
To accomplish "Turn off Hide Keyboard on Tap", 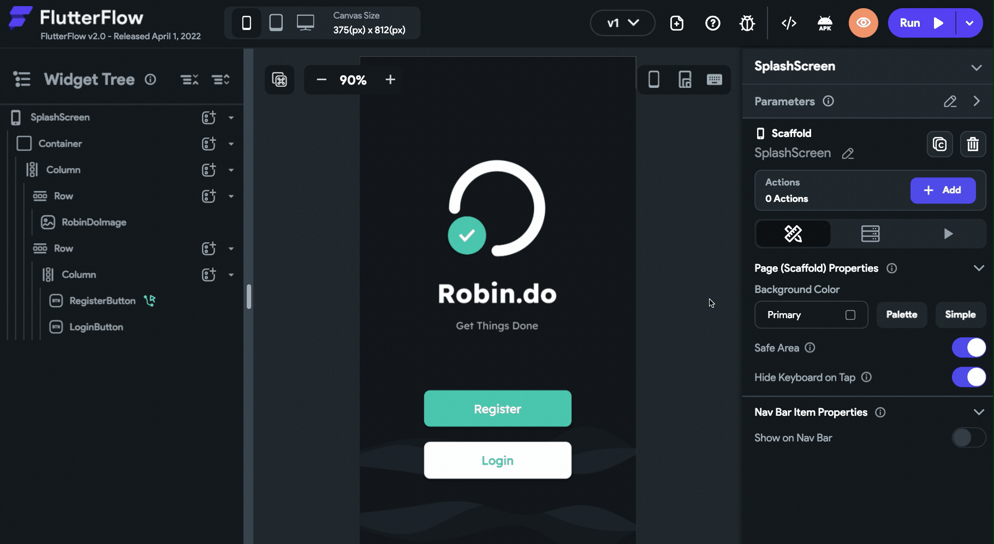I will pos(968,377).
